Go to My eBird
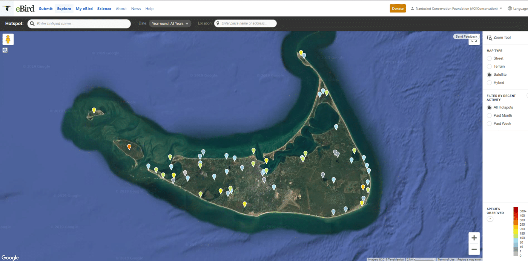This screenshot has width=528, height=261. [x=84, y=9]
